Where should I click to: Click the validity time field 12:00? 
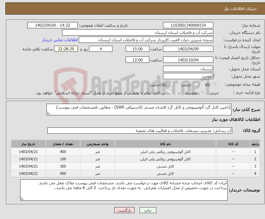pyautogui.click(x=137, y=60)
